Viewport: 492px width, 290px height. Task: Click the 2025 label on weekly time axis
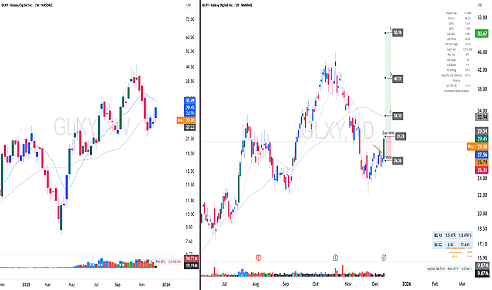(x=26, y=285)
